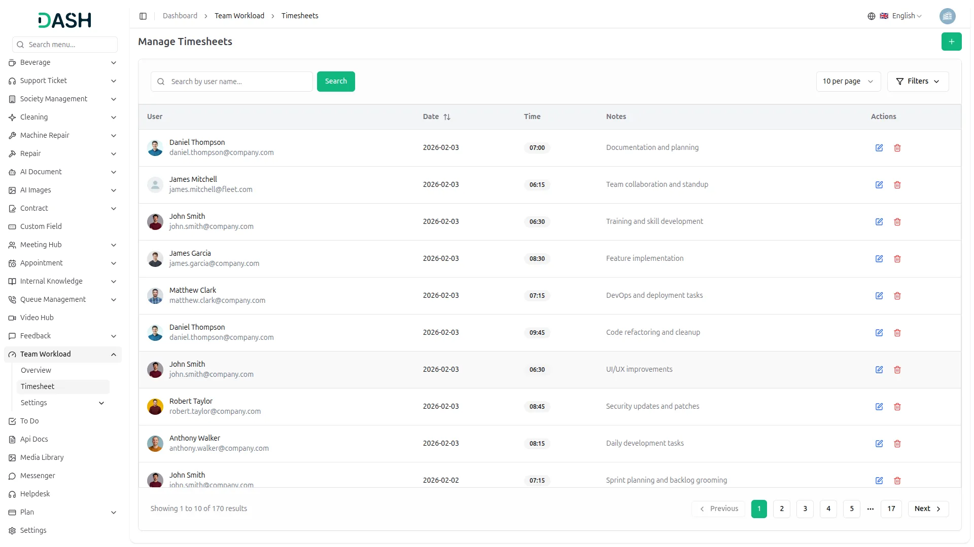The image size is (974, 547).
Task: Focus the Search by user name field
Action: tap(232, 82)
